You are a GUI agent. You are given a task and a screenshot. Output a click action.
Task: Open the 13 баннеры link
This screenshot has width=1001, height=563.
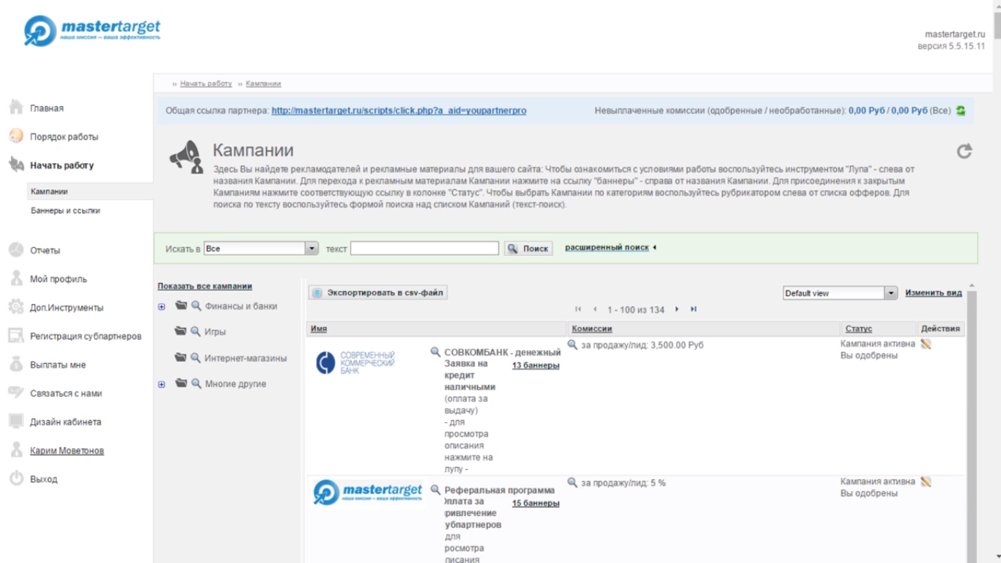coord(536,365)
